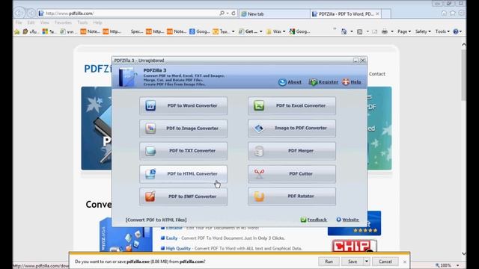Screen dimensions: 479x269
Task: Click the About globe icon
Action: (282, 82)
